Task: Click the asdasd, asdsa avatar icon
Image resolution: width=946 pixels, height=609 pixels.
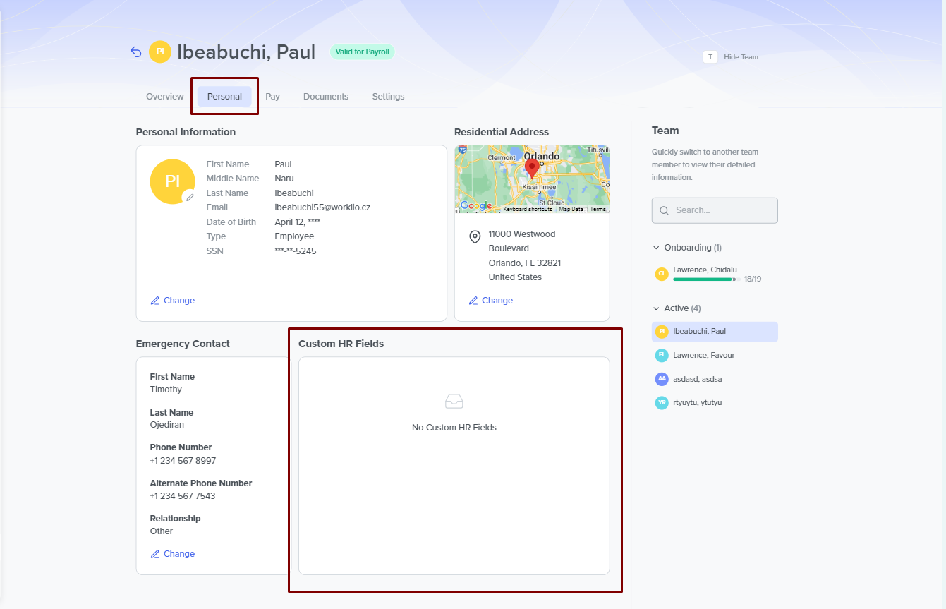Action: click(662, 379)
